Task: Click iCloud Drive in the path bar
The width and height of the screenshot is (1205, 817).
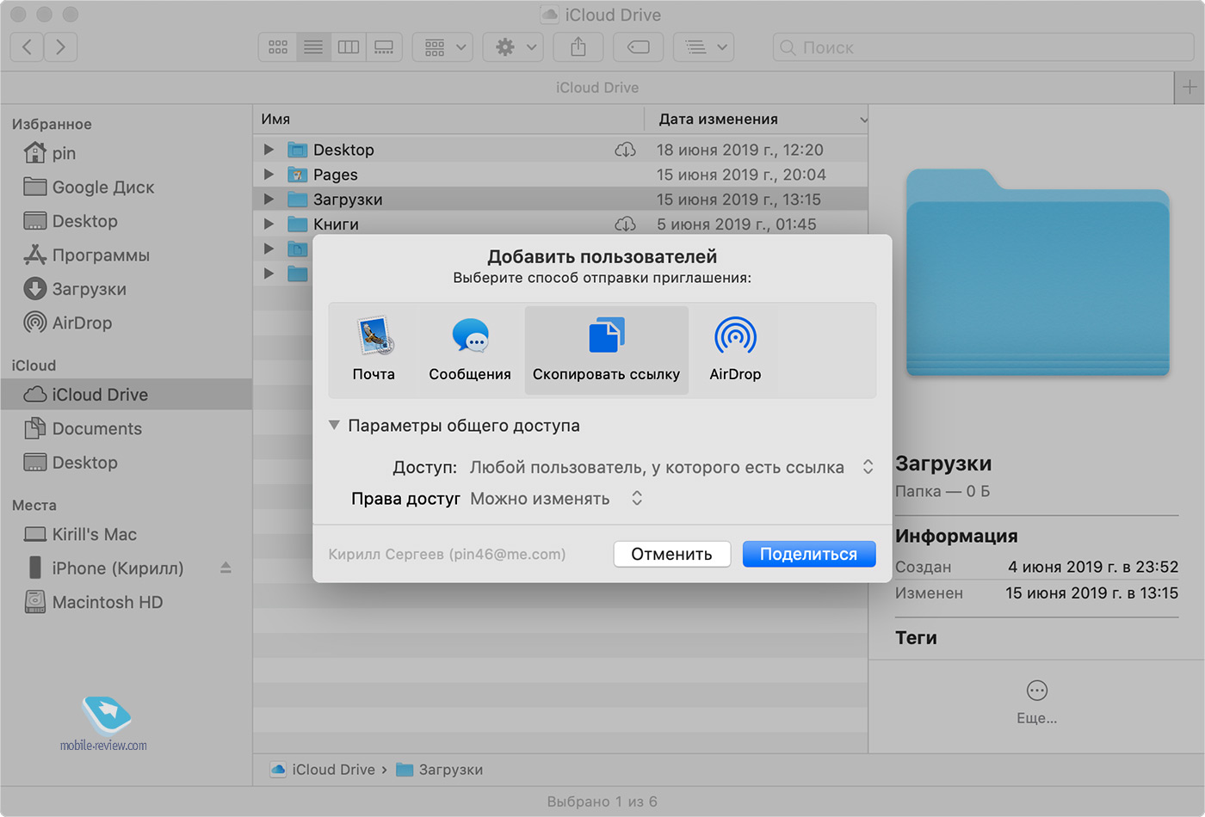Action: point(324,770)
